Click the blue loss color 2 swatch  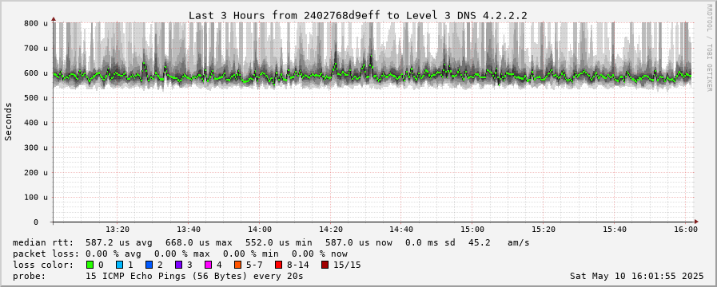[x=149, y=265]
